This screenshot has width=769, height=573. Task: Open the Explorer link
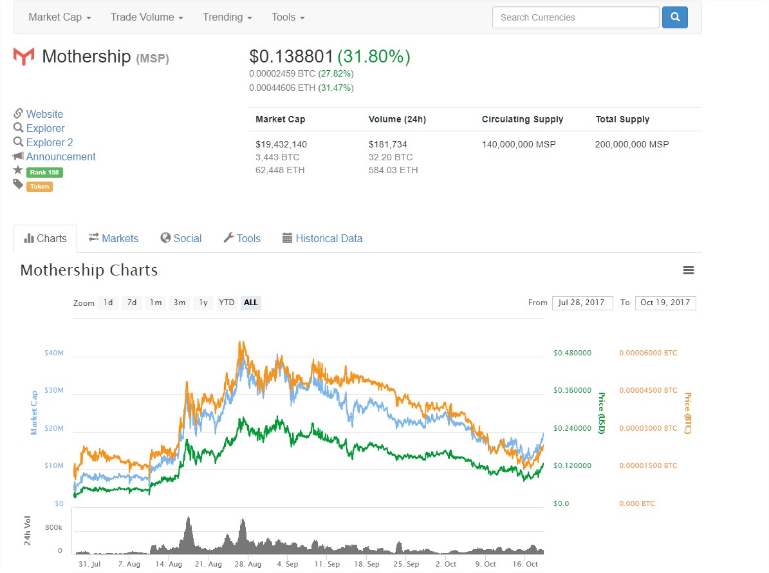[45, 128]
